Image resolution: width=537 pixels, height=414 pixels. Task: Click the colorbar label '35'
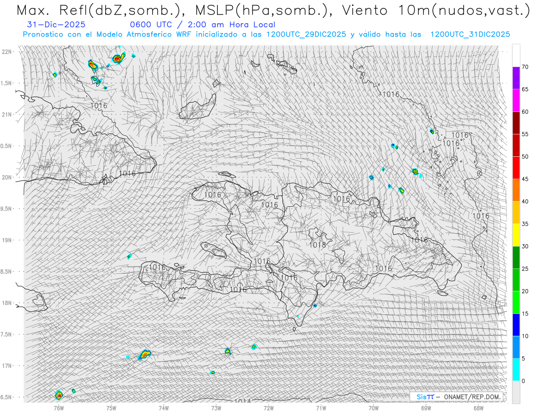(525, 224)
